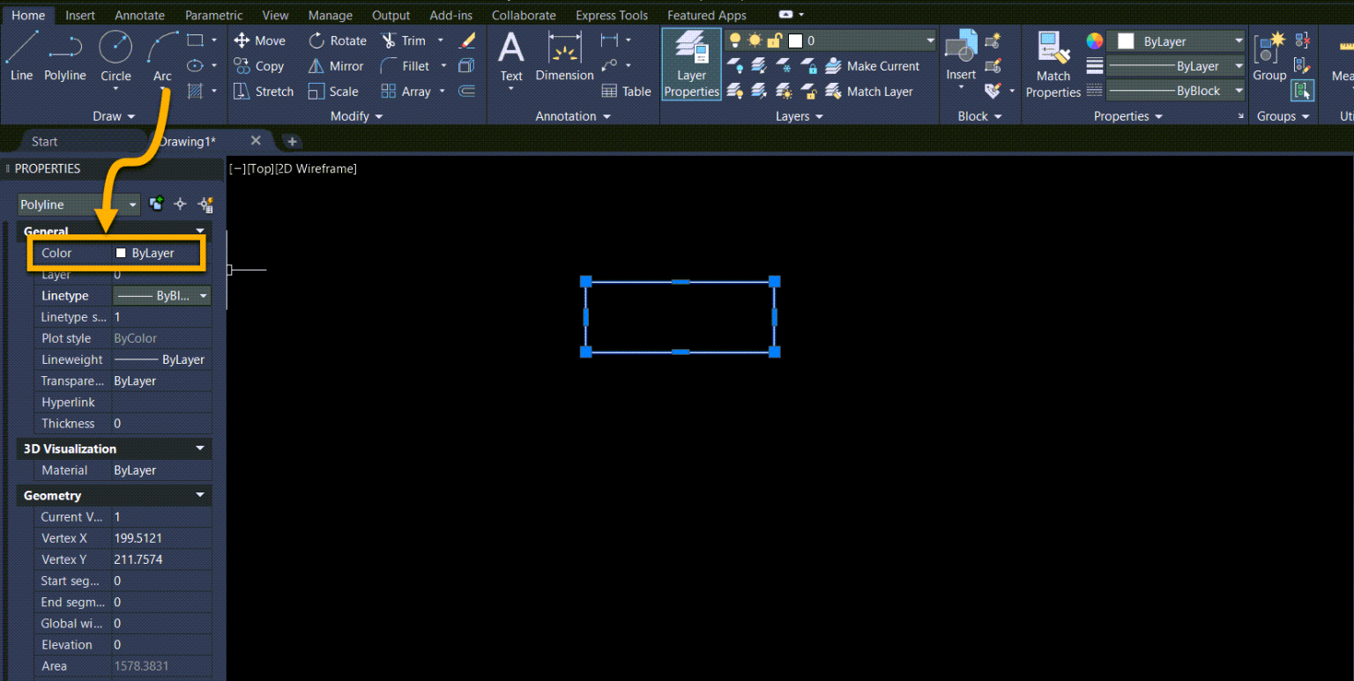
Task: Click the Insert block icon
Action: (x=961, y=51)
